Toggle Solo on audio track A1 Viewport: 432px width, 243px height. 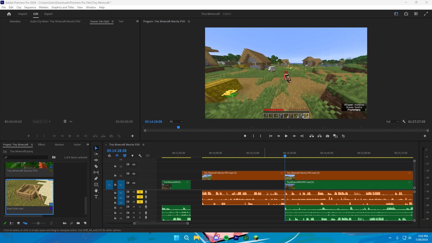click(x=140, y=192)
